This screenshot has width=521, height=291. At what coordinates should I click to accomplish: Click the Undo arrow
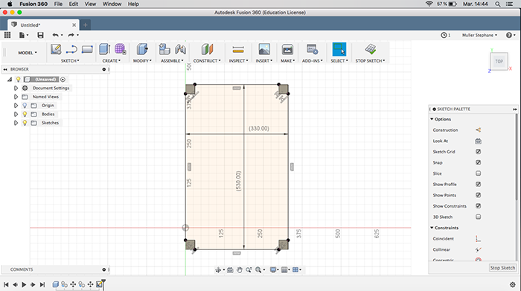(x=55, y=35)
